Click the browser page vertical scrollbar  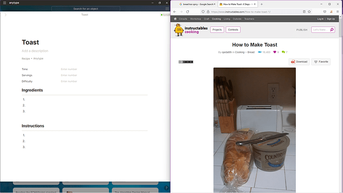point(341,104)
